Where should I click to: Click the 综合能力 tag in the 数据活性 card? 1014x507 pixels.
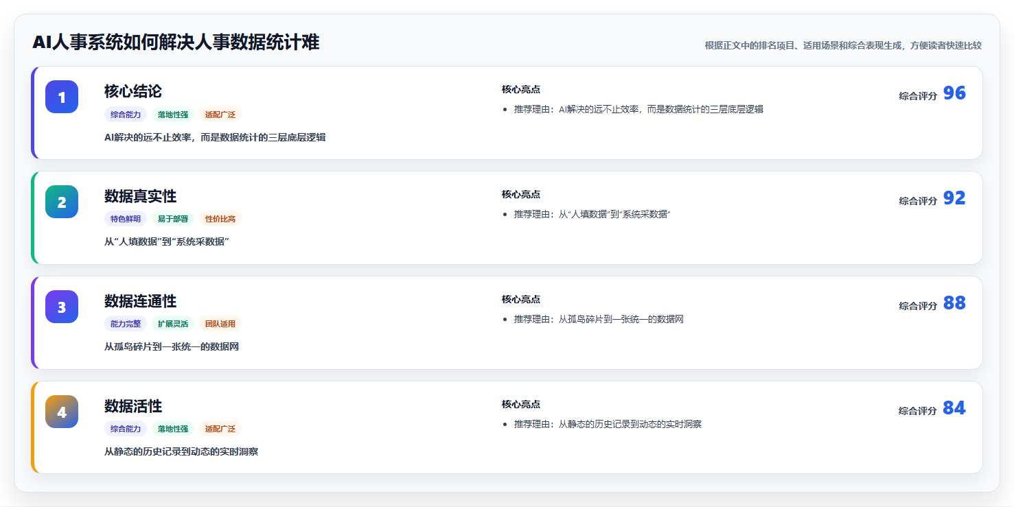click(126, 429)
